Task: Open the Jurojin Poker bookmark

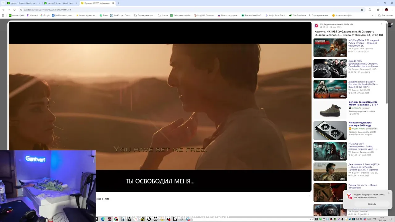Action: pos(276,15)
